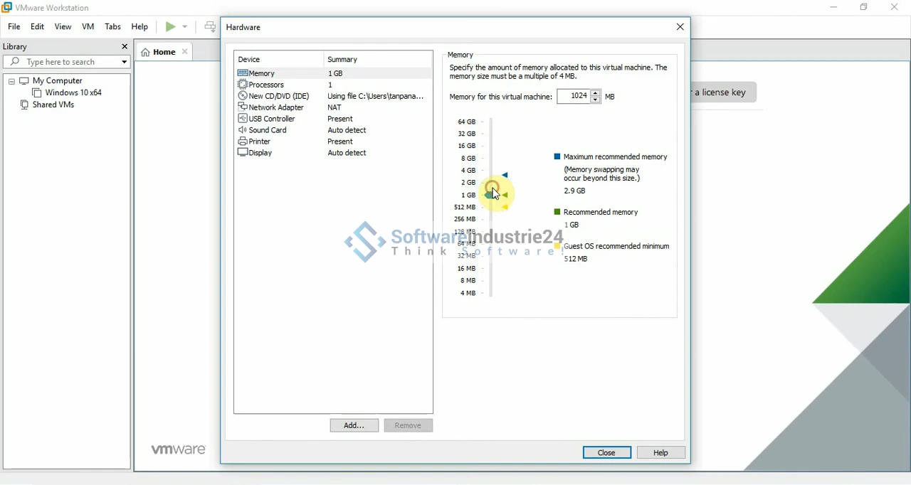The image size is (911, 485).
Task: Pick the Printer device icon
Action: coord(243,142)
